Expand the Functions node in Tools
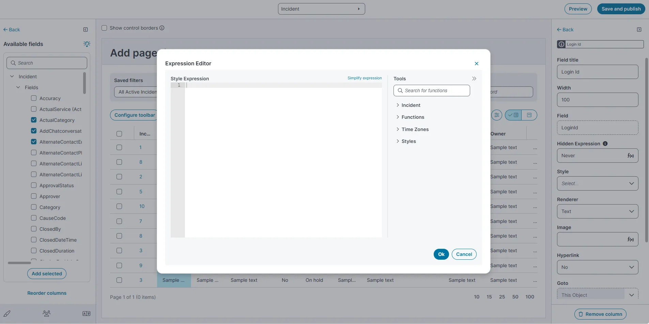The width and height of the screenshot is (649, 324). (398, 117)
